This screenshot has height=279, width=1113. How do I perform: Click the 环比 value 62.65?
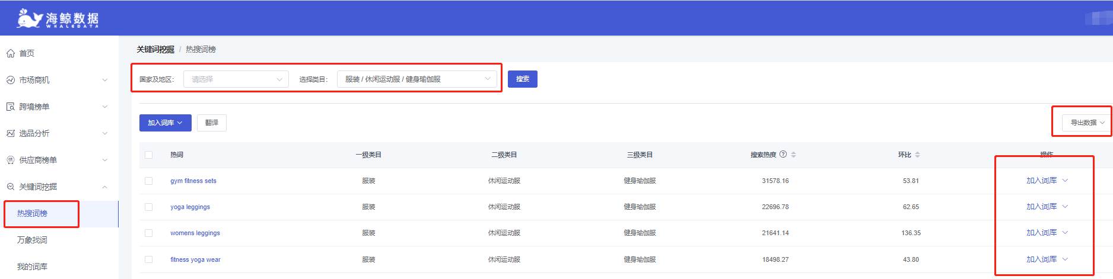pyautogui.click(x=911, y=207)
